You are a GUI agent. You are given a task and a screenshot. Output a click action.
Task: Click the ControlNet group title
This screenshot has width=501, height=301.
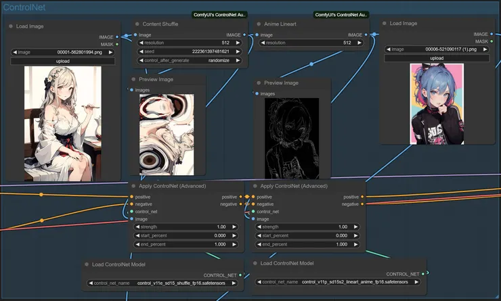pos(26,6)
